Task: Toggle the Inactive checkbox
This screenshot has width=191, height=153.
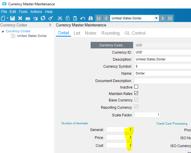Action: [x=136, y=87]
